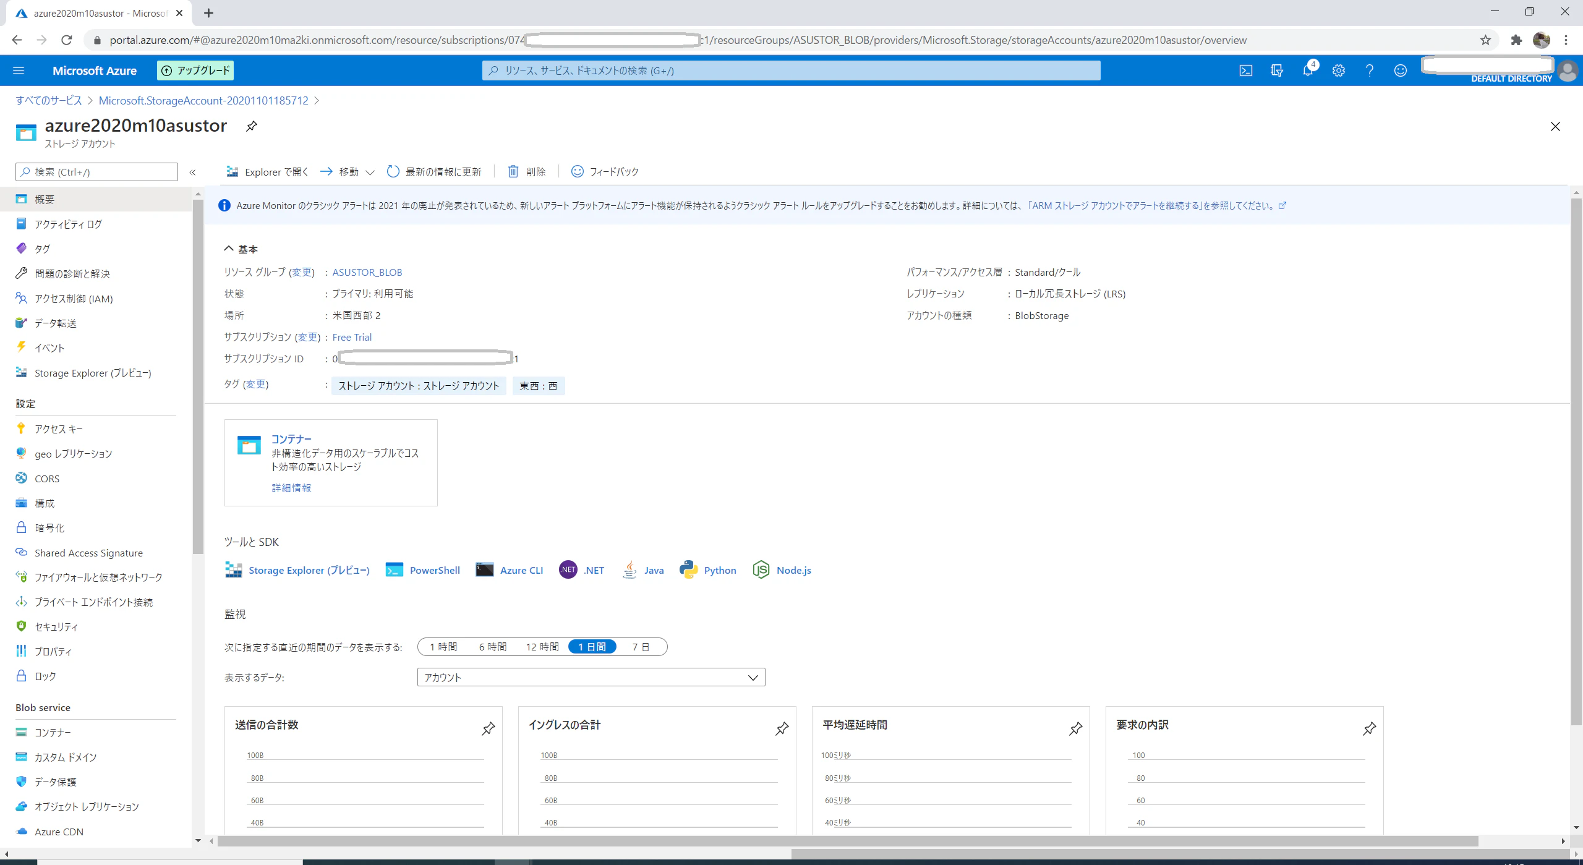Viewport: 1583px width, 865px height.
Task: Pin the 平均遅延時間 chart
Action: [x=1076, y=728]
